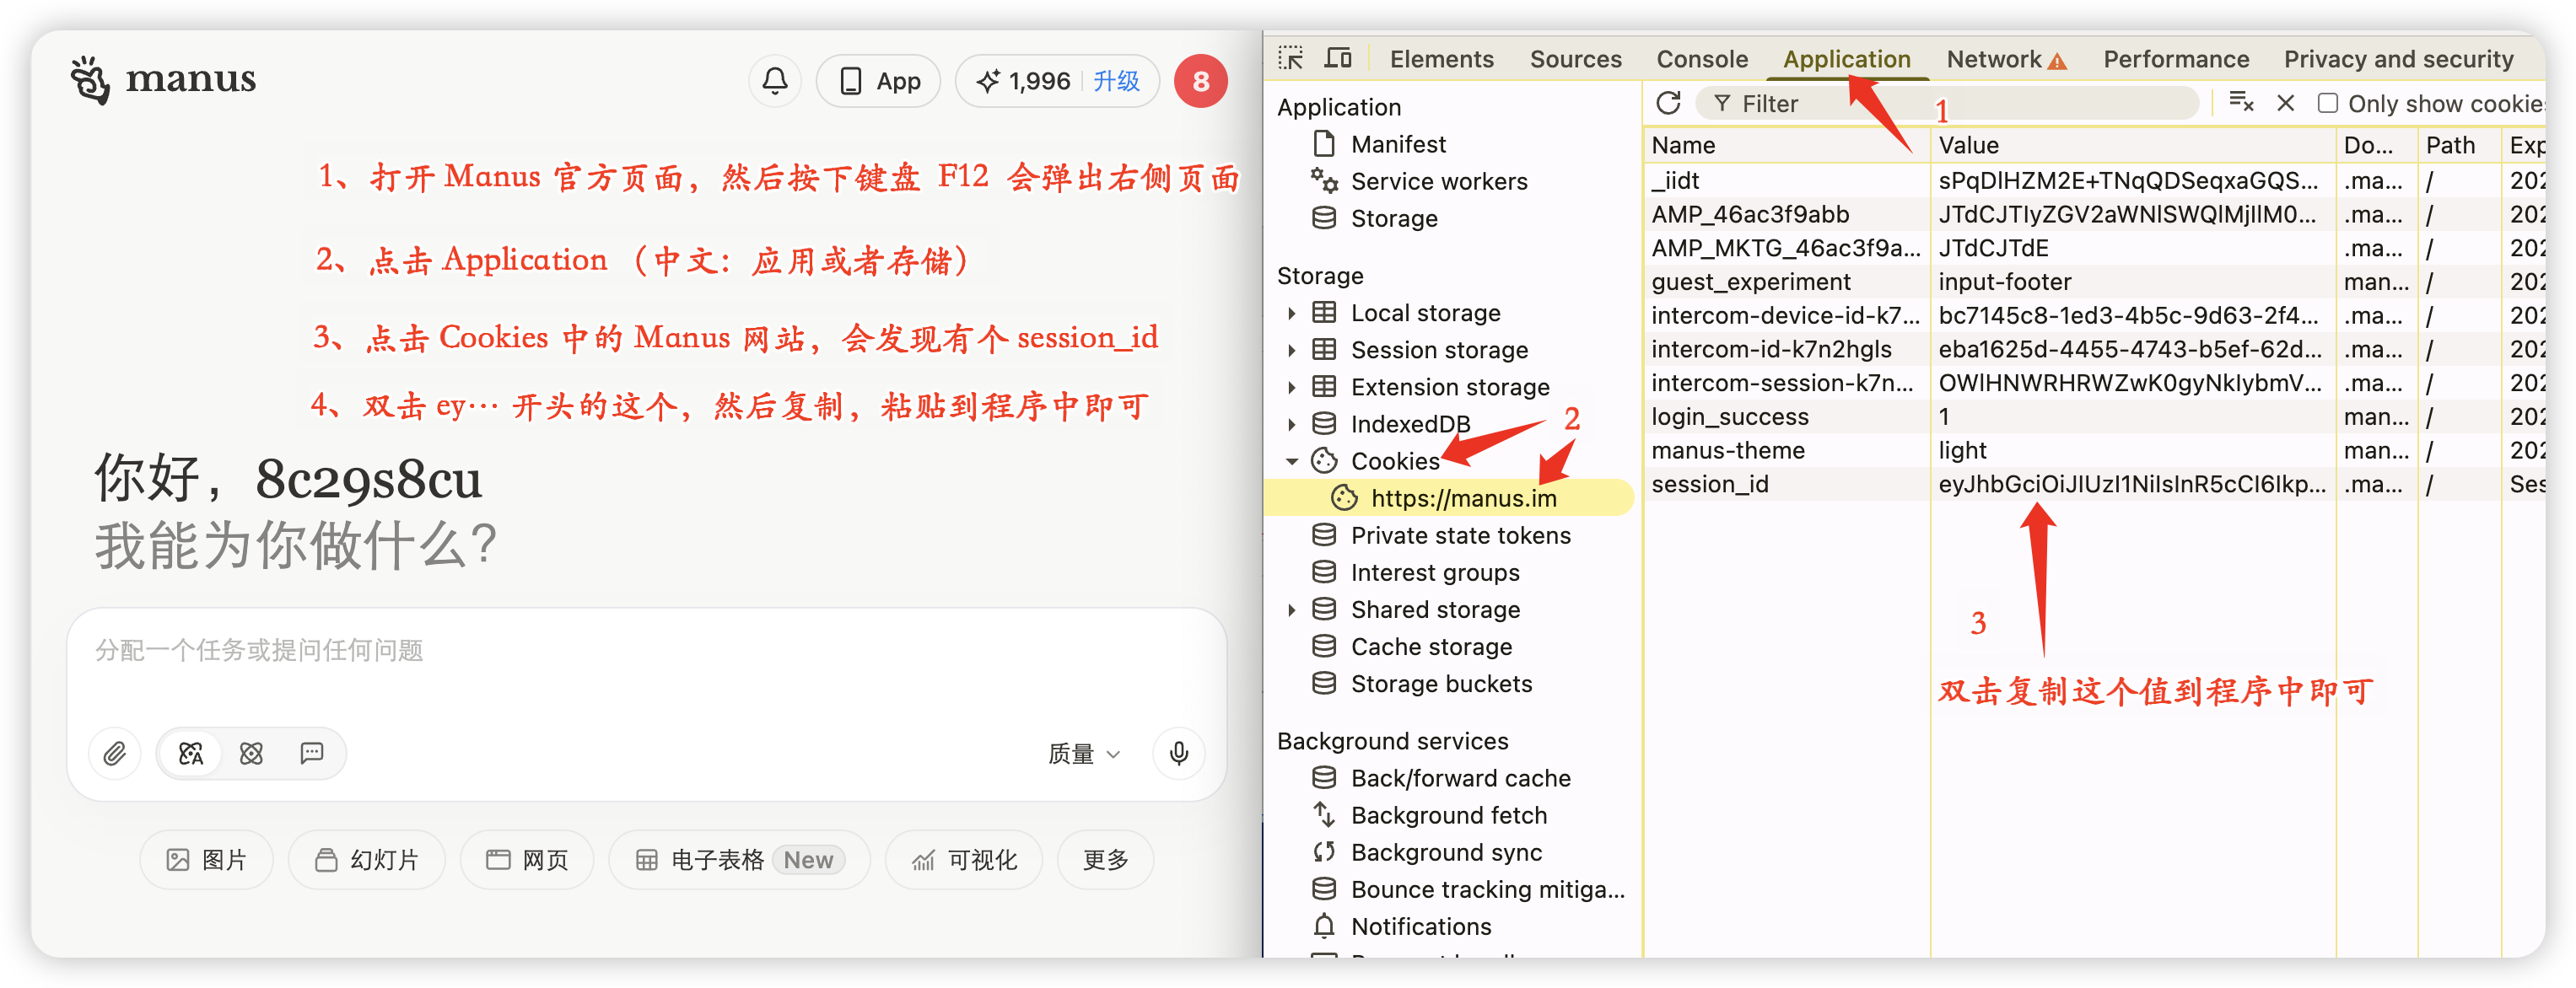
Task: Expand the IndexedDB arrow
Action: pyautogui.click(x=1291, y=423)
